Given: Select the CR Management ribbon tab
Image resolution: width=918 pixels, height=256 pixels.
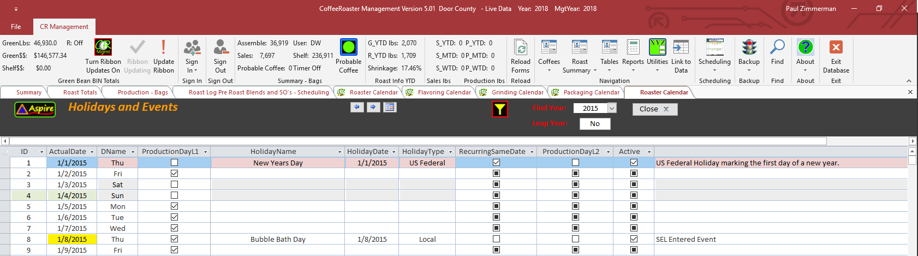Looking at the screenshot, I should point(64,27).
